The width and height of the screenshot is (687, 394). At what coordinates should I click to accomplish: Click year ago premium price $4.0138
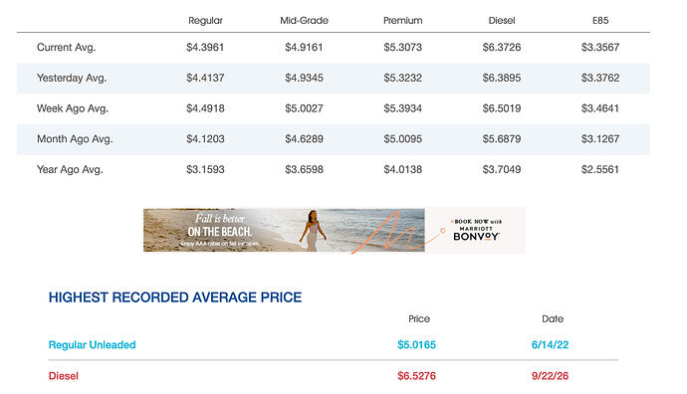[402, 170]
